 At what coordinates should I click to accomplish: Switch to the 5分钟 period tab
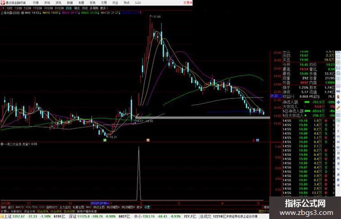pos(27,8)
